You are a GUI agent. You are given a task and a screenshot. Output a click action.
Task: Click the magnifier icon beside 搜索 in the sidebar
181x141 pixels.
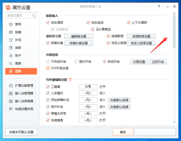pos(11,63)
